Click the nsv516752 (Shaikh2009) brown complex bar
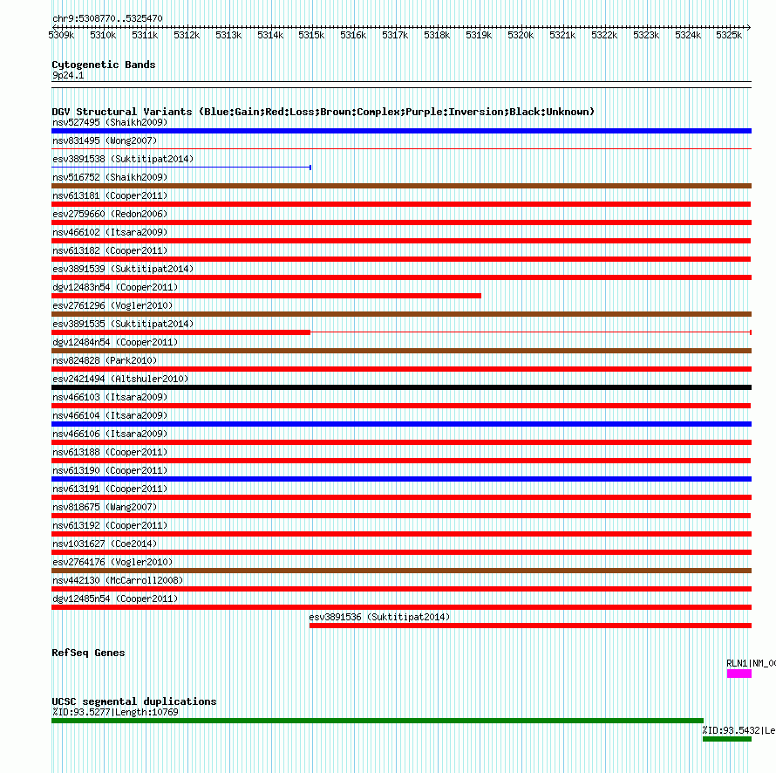The height and width of the screenshot is (773, 776). tap(401, 186)
